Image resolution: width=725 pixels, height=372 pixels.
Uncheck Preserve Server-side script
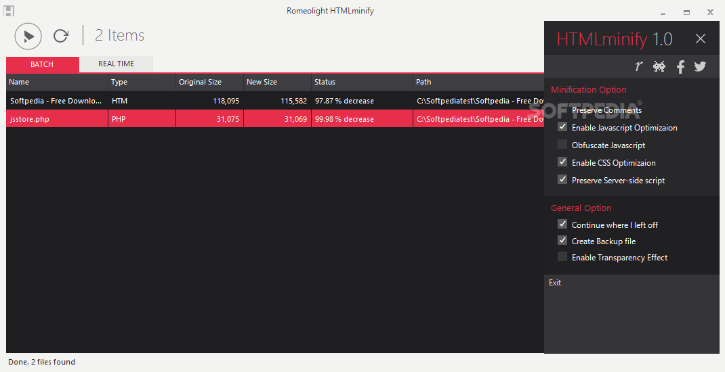[x=562, y=179]
